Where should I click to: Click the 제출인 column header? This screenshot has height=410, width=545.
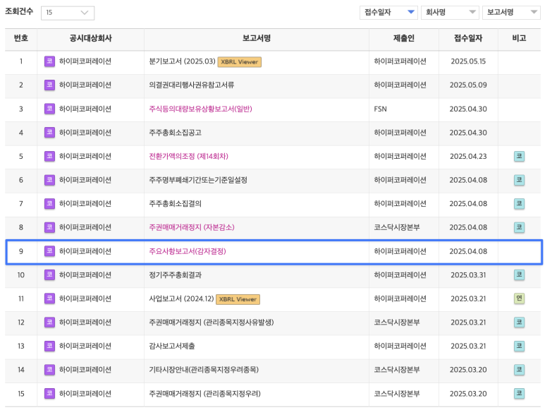click(404, 38)
